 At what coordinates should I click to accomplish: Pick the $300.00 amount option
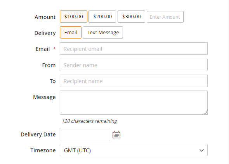[x=131, y=17]
